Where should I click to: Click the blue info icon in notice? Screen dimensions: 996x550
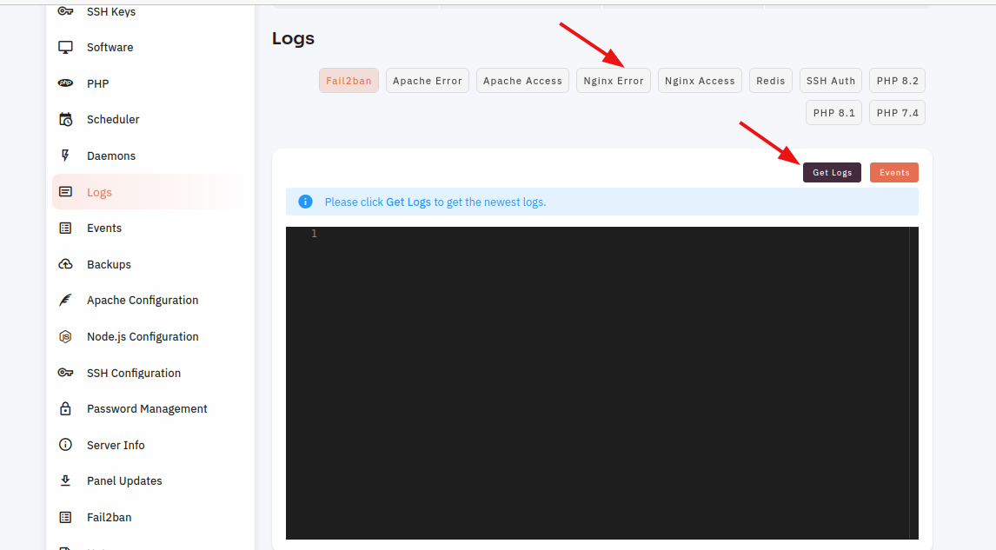click(306, 202)
